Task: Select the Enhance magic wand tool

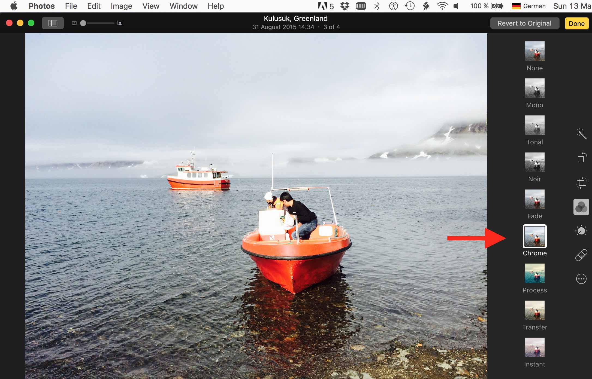Action: (x=581, y=134)
